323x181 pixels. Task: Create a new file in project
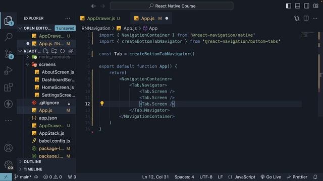tap(46, 51)
